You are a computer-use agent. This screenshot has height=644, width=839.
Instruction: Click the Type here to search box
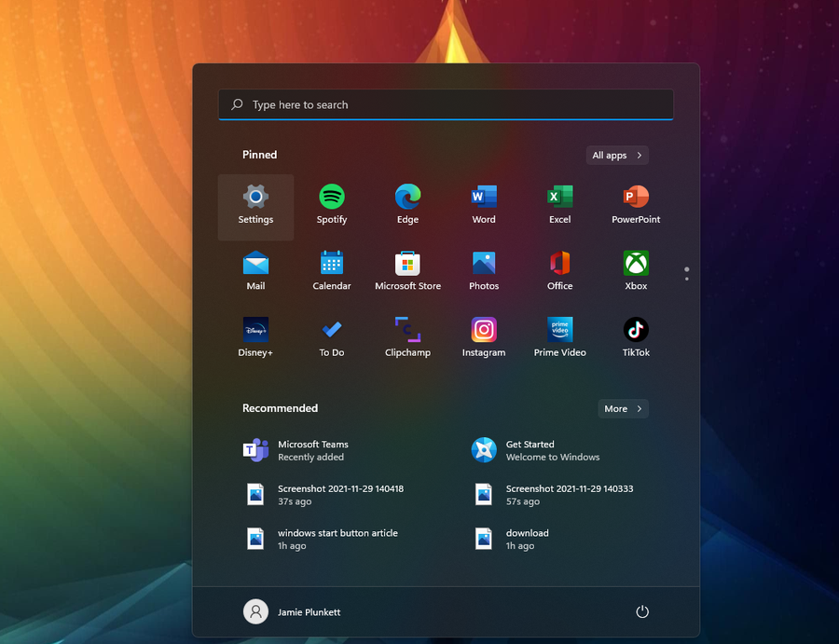(446, 105)
